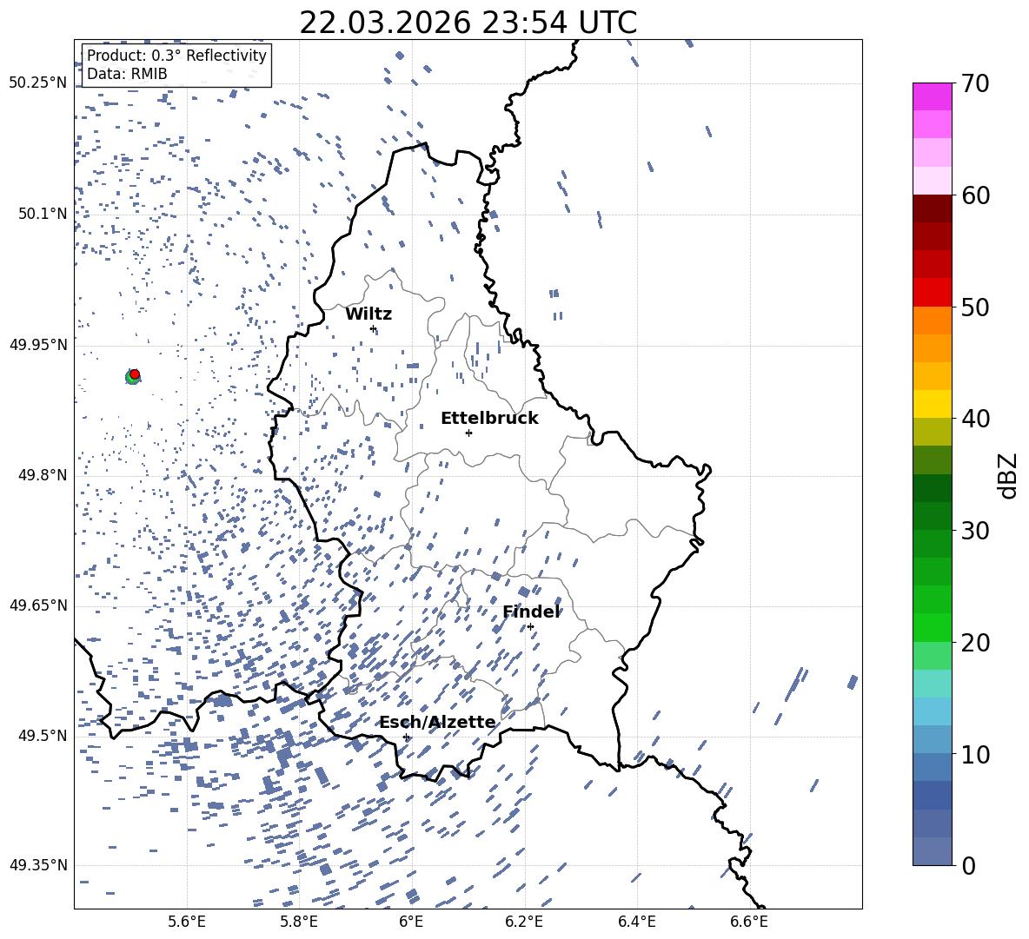Click the 6°E longitude label
Viewport: 1029px width, 939px height.
[411, 922]
